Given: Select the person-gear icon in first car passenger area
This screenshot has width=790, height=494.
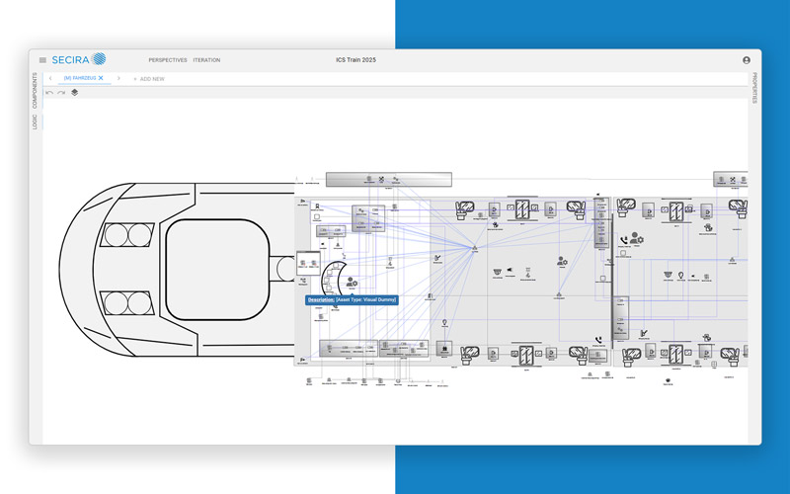Looking at the screenshot, I should click(562, 261).
